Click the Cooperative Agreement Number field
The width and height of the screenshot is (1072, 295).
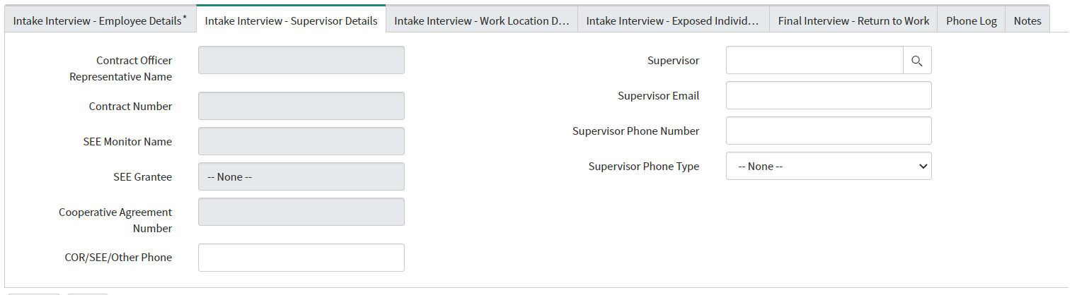click(301, 212)
